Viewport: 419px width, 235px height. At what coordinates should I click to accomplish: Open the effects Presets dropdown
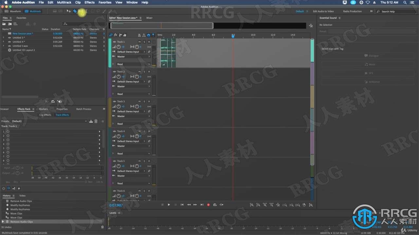(x=49, y=121)
